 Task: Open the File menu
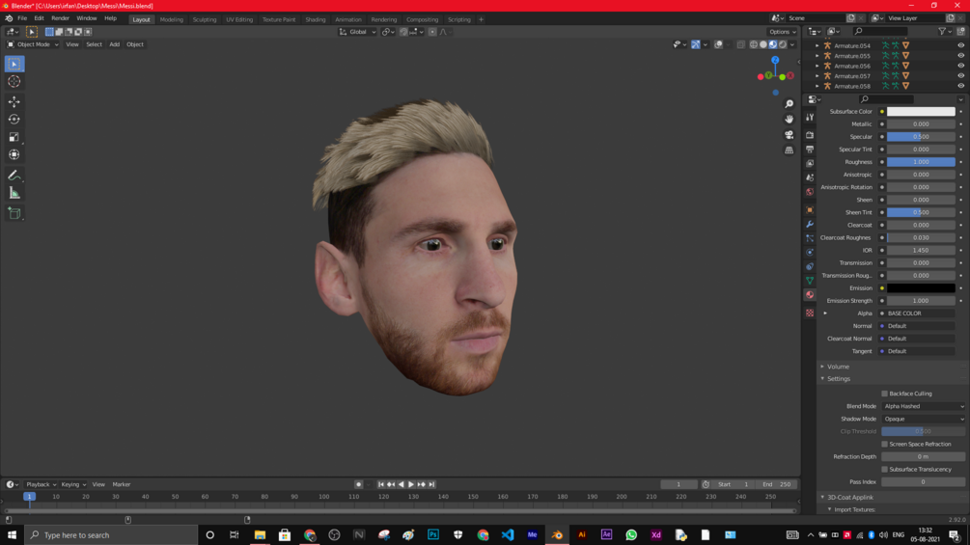(x=22, y=18)
